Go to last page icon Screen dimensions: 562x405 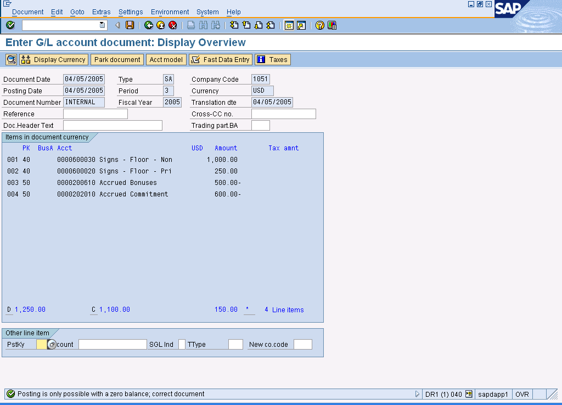pyautogui.click(x=271, y=25)
